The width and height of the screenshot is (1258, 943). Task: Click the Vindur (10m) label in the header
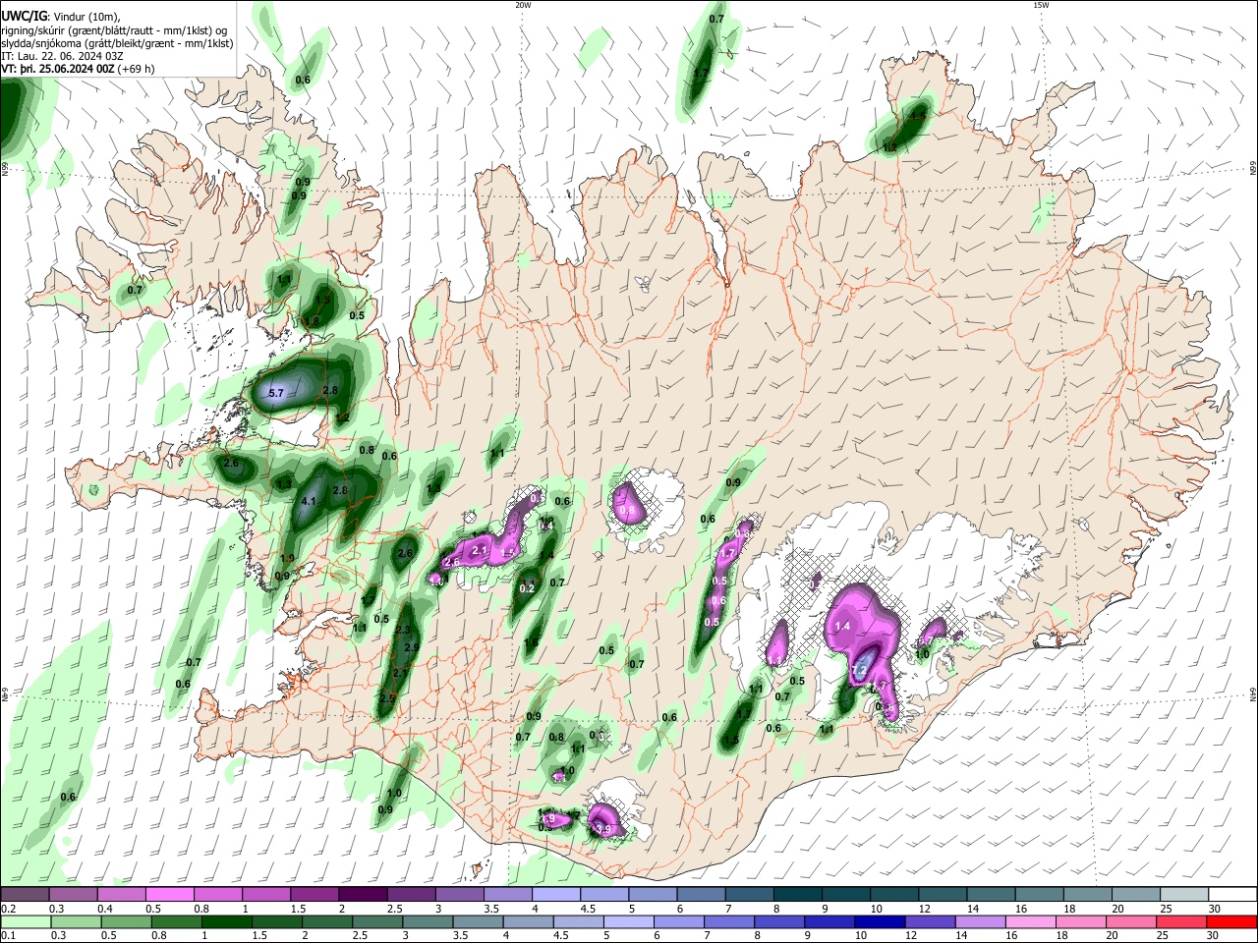click(x=85, y=16)
